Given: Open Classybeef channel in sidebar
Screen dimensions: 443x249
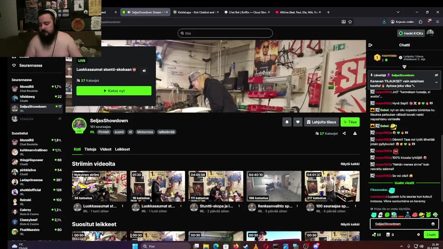Looking at the screenshot, I should (x=36, y=222).
